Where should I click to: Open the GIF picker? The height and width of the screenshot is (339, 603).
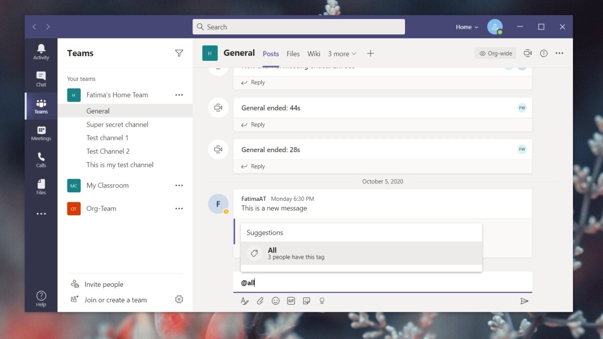point(291,301)
